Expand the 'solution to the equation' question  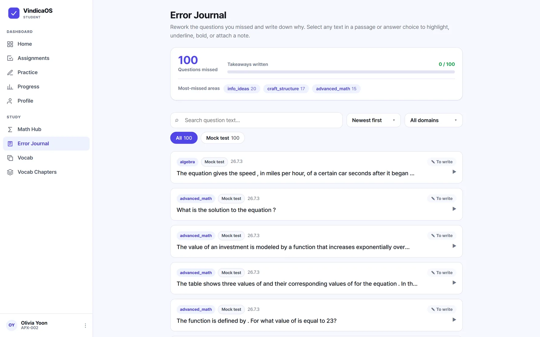click(x=454, y=209)
